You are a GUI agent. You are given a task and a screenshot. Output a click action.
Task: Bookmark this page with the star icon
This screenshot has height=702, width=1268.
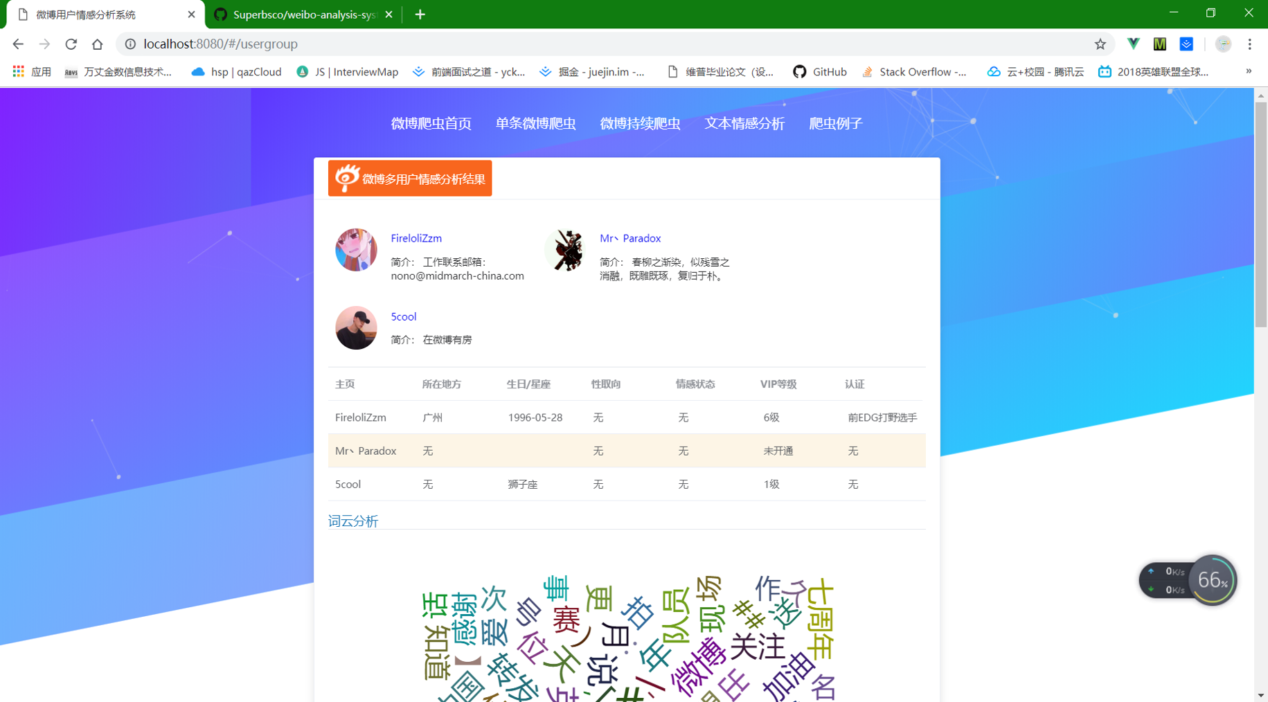1100,44
